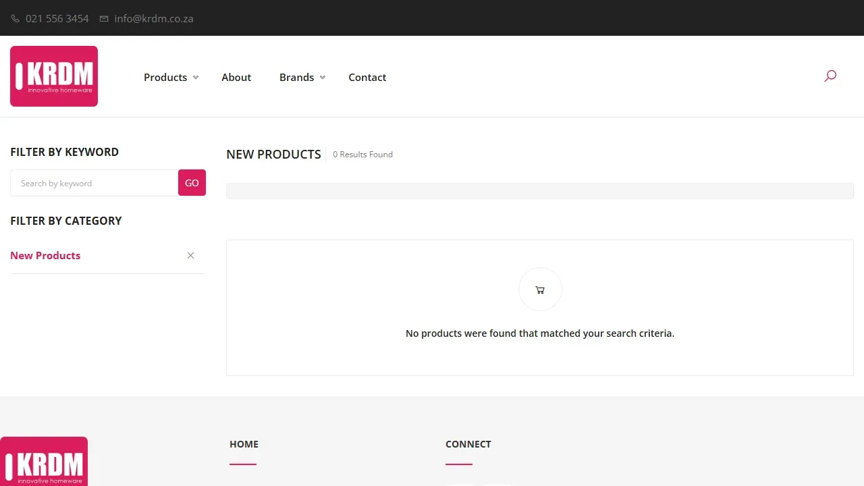Screen dimensions: 864x486
Task: Focus the Search by keyword field
Action: (94, 183)
